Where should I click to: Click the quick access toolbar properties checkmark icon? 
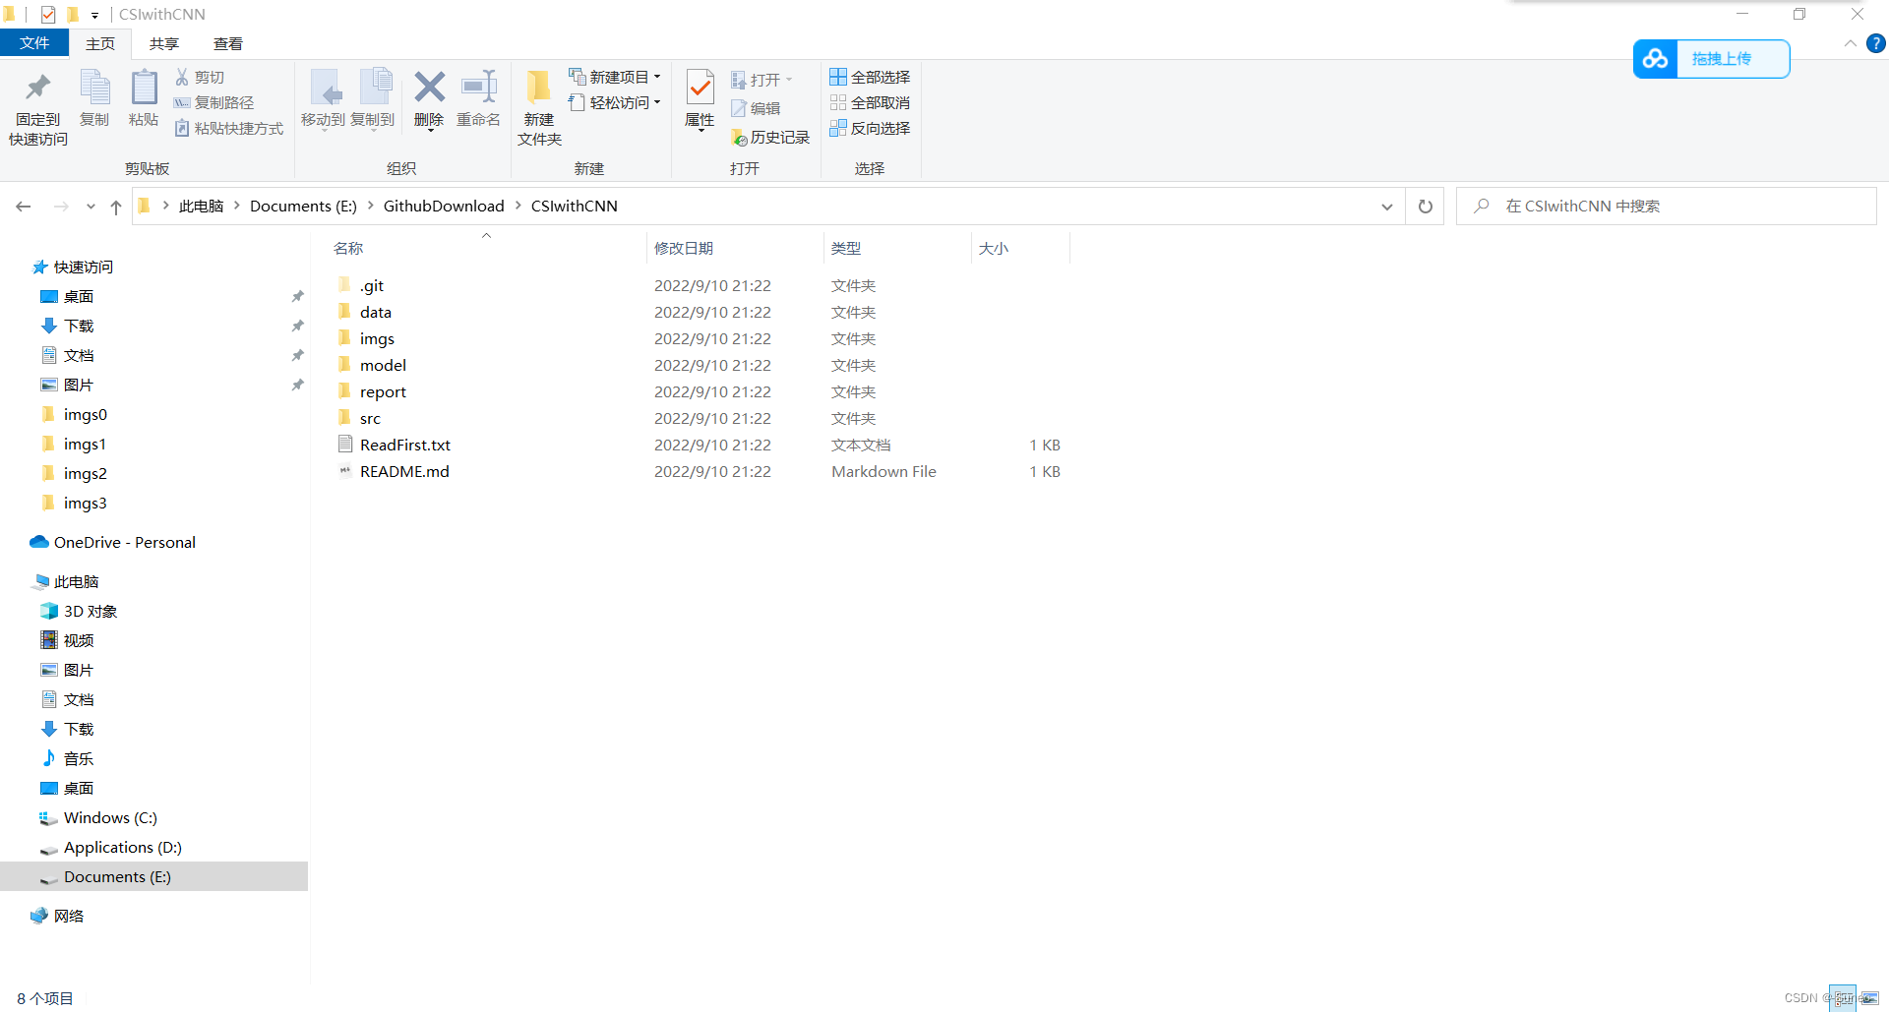click(48, 15)
